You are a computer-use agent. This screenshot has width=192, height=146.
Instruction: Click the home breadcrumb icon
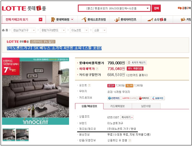coord(3,30)
